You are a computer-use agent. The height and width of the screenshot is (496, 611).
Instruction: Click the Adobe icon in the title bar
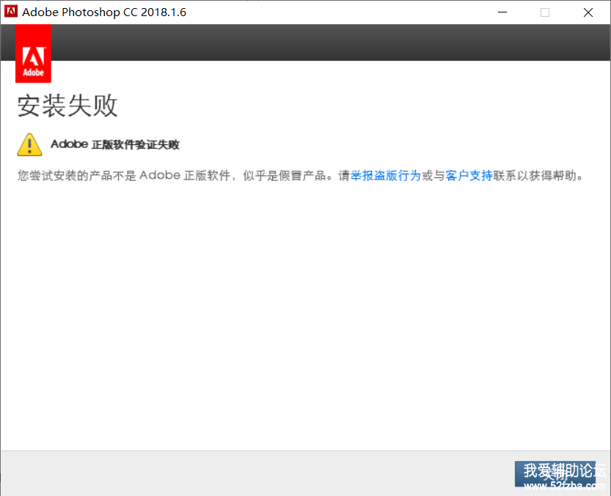pos(11,12)
